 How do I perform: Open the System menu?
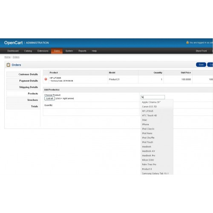pos(69,51)
